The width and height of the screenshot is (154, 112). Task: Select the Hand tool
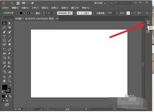coord(4,81)
